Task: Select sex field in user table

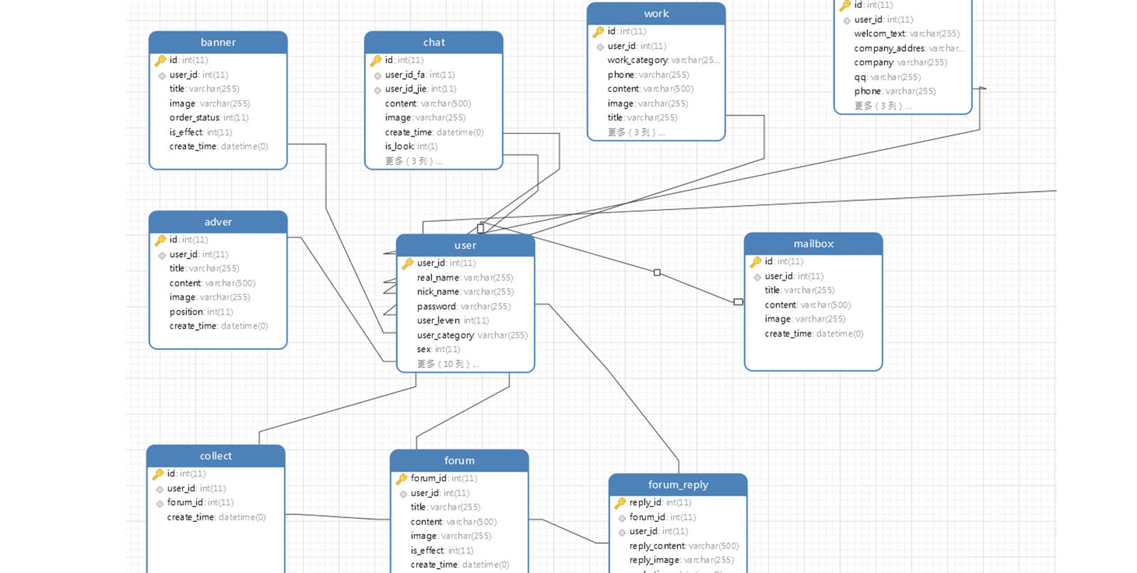Action: (438, 349)
